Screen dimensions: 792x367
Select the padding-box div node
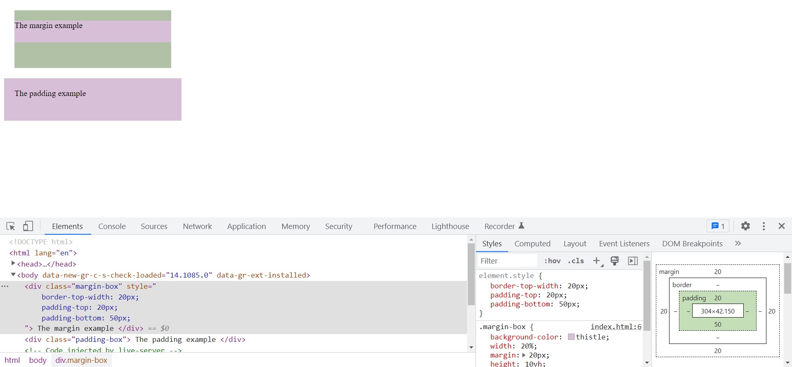[135, 339]
